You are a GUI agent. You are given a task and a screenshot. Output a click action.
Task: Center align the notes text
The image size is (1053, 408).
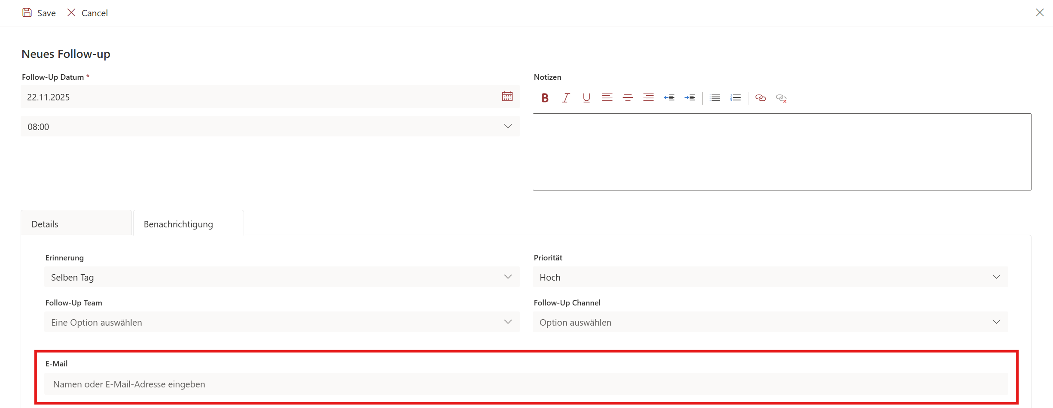click(x=628, y=98)
